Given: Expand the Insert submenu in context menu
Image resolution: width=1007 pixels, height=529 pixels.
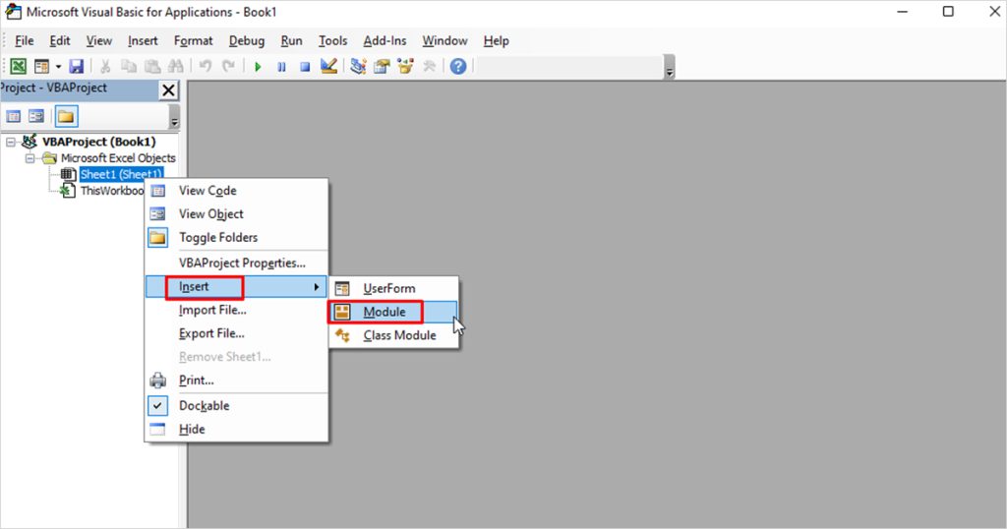Looking at the screenshot, I should [x=236, y=286].
